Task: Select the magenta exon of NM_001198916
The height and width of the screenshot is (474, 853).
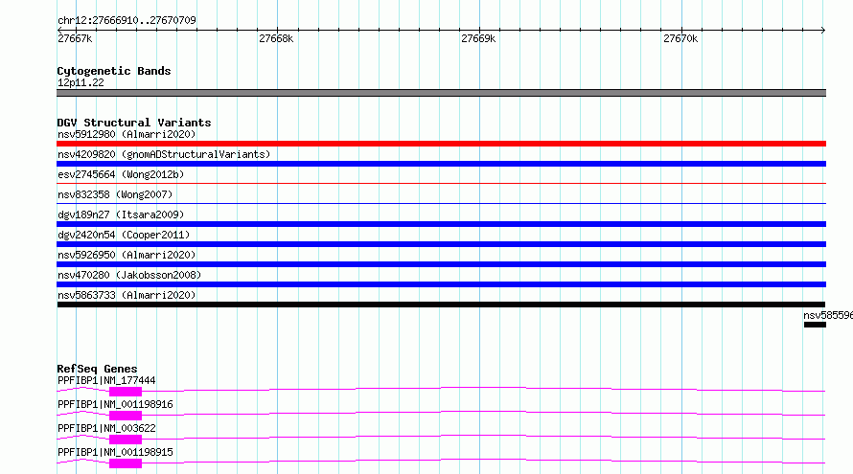Action: pos(126,416)
